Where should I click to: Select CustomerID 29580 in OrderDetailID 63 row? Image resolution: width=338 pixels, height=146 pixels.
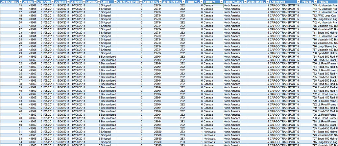[152, 139]
